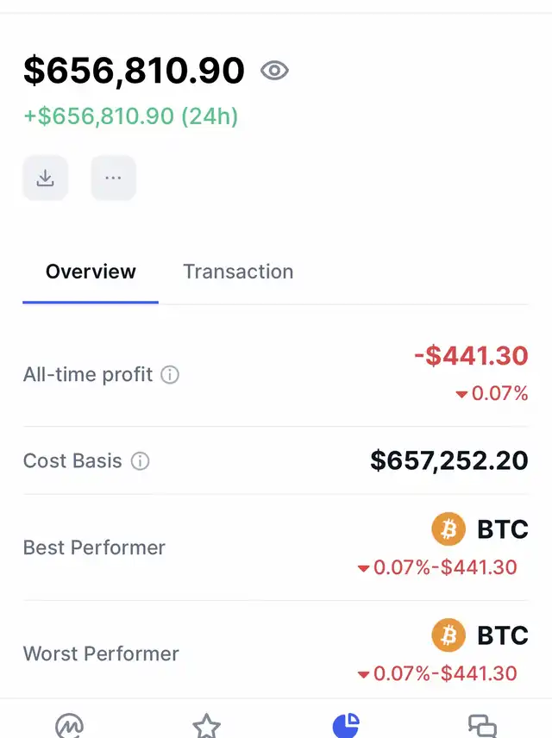Image resolution: width=552 pixels, height=738 pixels.
Task: Tap the info icon beside Cost Basis
Action: click(140, 461)
